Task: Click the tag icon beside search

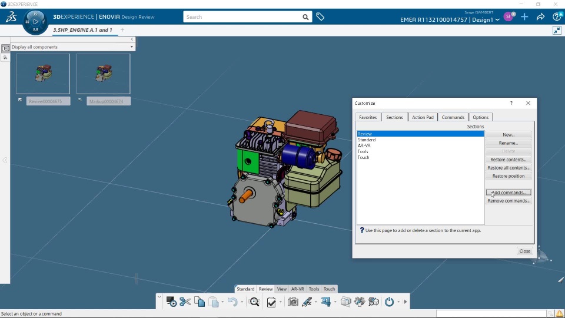Action: point(320,16)
